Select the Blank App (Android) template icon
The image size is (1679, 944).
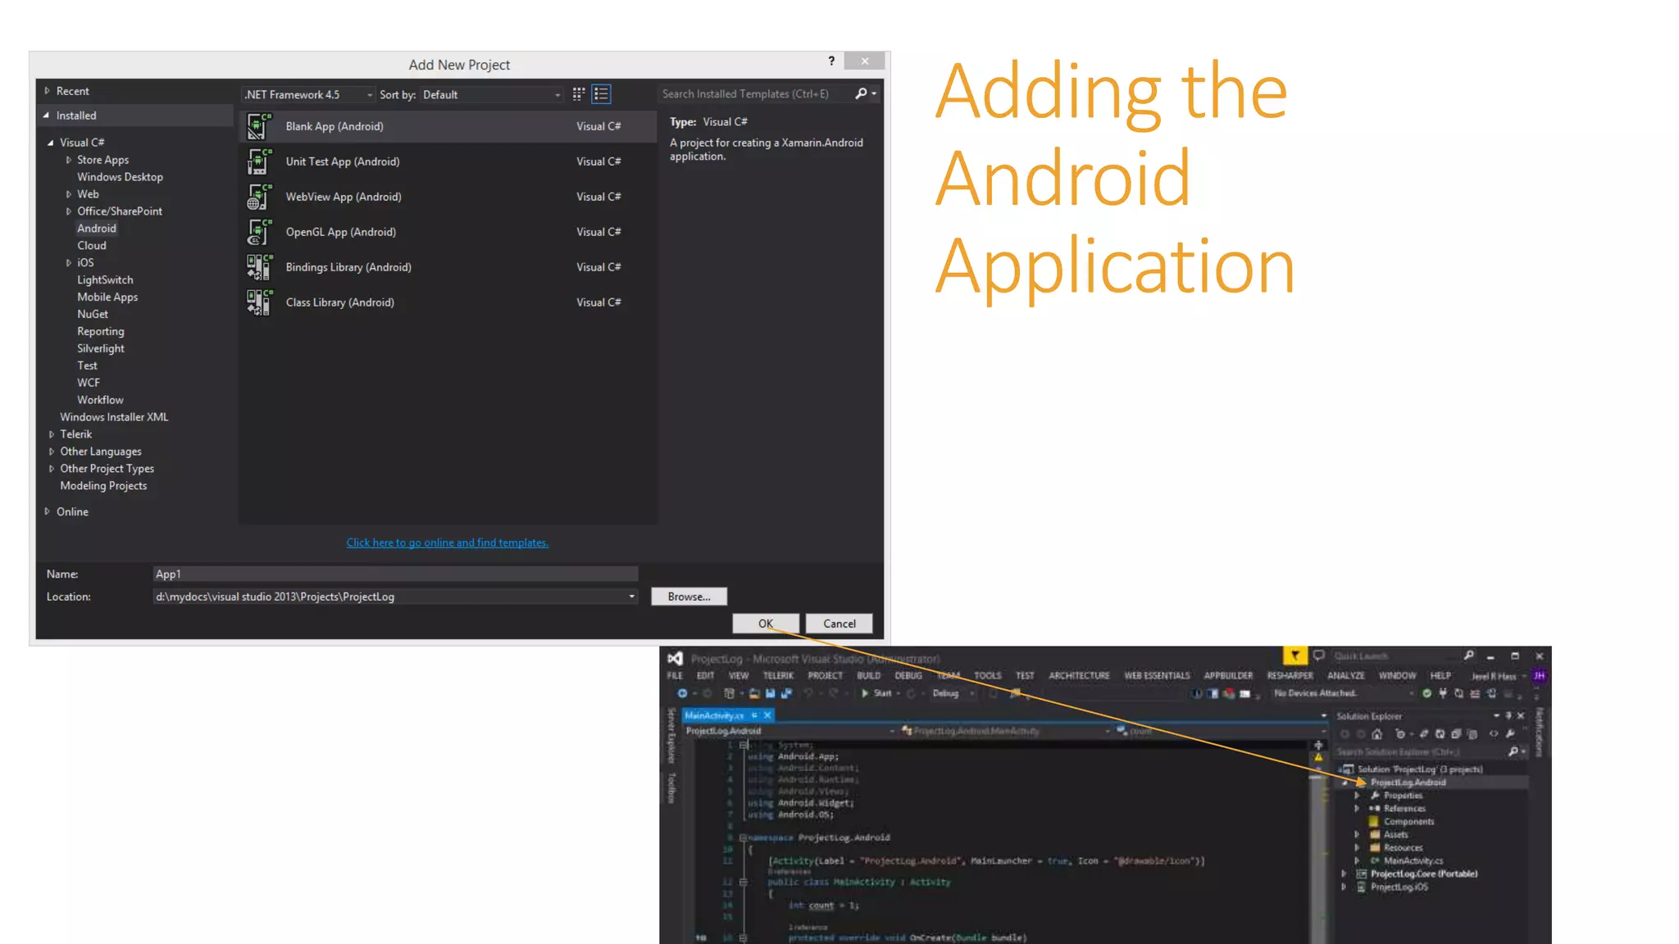point(259,126)
